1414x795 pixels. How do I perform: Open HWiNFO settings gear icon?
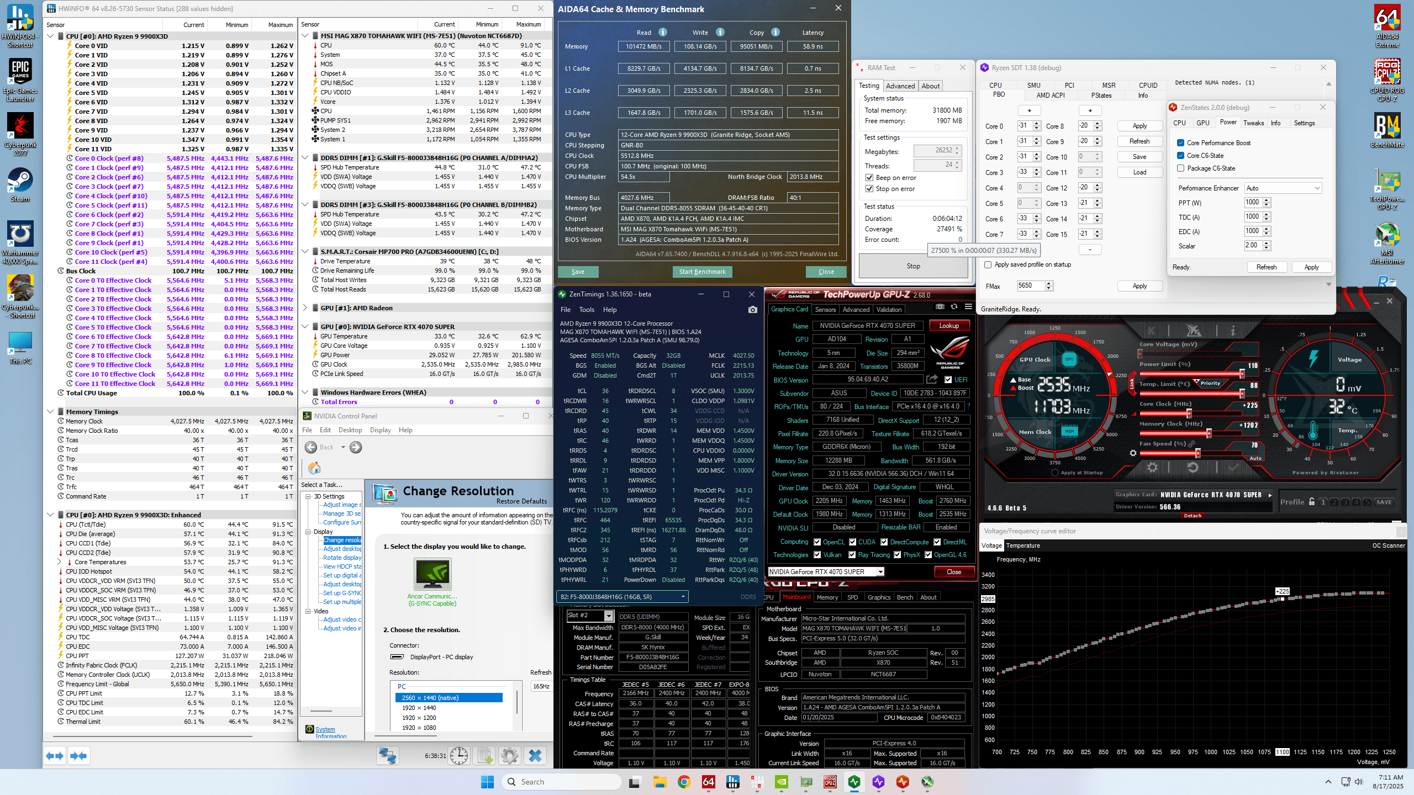tap(509, 755)
